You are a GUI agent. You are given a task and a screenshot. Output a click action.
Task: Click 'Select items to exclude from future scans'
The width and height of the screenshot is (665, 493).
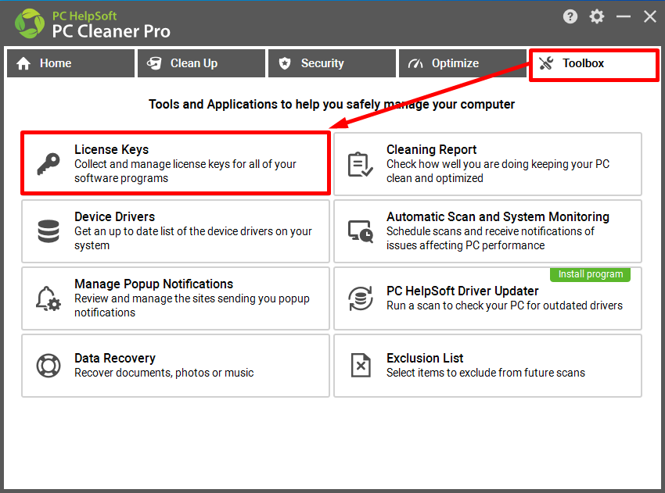(x=486, y=373)
